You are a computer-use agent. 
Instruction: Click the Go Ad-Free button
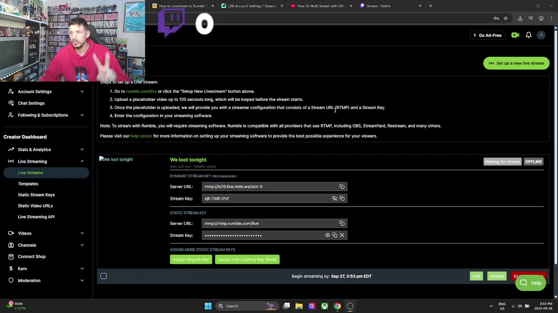coord(487,35)
